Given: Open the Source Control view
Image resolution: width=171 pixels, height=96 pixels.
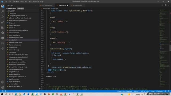Looking at the screenshot, I should click(3, 17).
